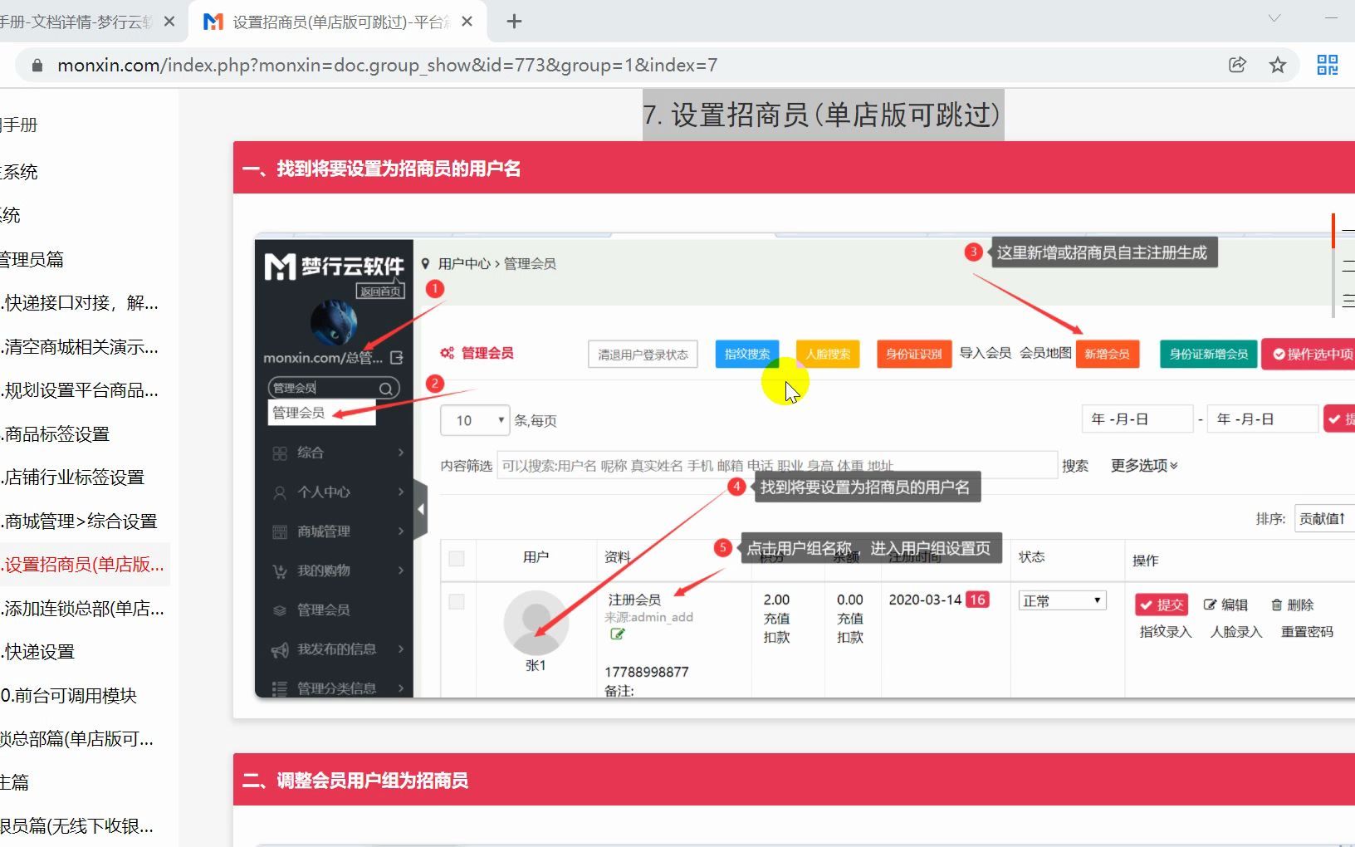Click the green edit icon under 注册会员

(617, 634)
